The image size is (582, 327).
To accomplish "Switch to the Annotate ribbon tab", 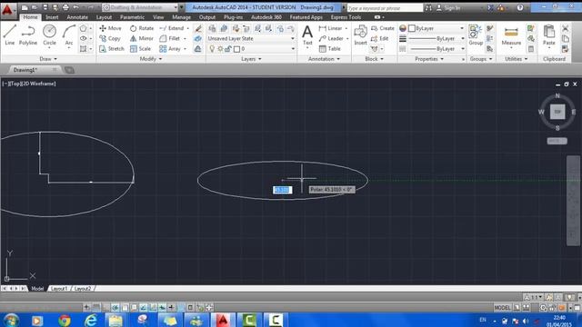I will pos(77,17).
